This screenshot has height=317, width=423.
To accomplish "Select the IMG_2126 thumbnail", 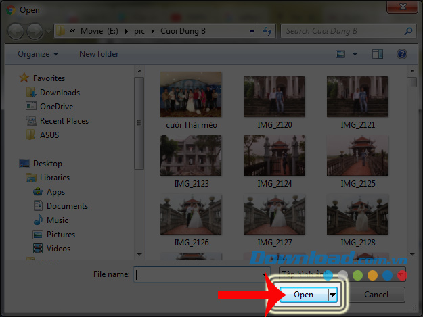I will [191, 214].
